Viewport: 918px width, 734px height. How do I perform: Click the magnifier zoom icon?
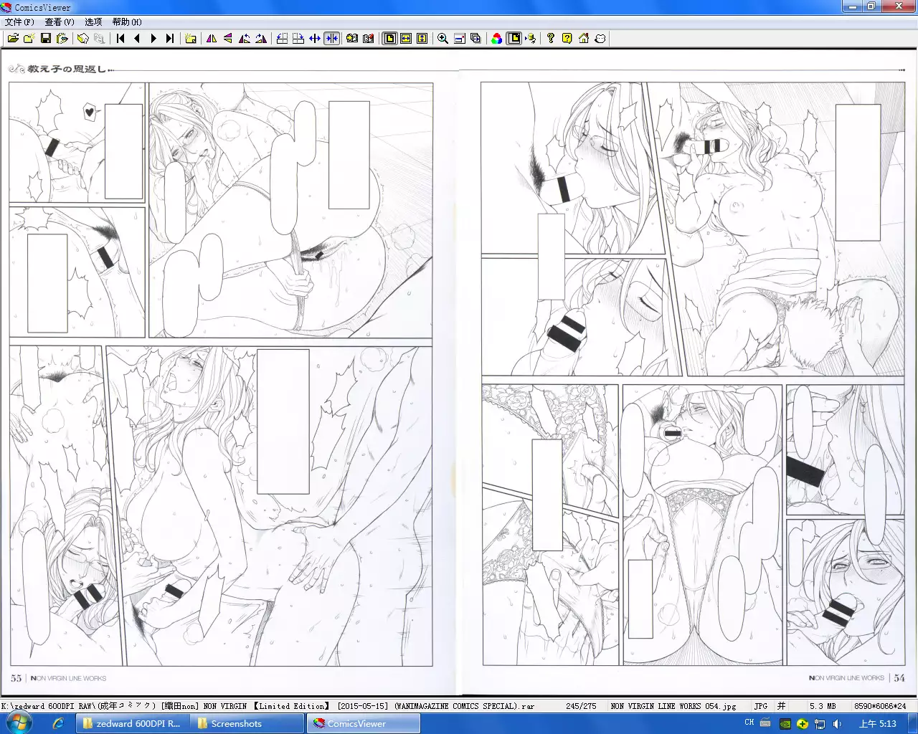(x=443, y=39)
